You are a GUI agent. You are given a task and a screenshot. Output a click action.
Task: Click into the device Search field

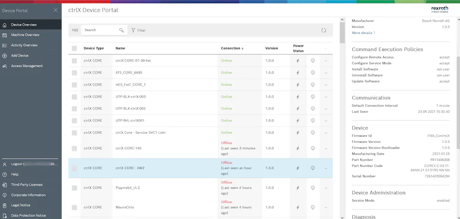(x=101, y=30)
